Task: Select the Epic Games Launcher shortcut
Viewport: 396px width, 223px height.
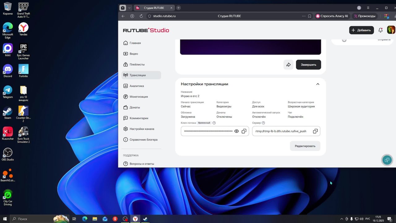Action: (x=24, y=52)
